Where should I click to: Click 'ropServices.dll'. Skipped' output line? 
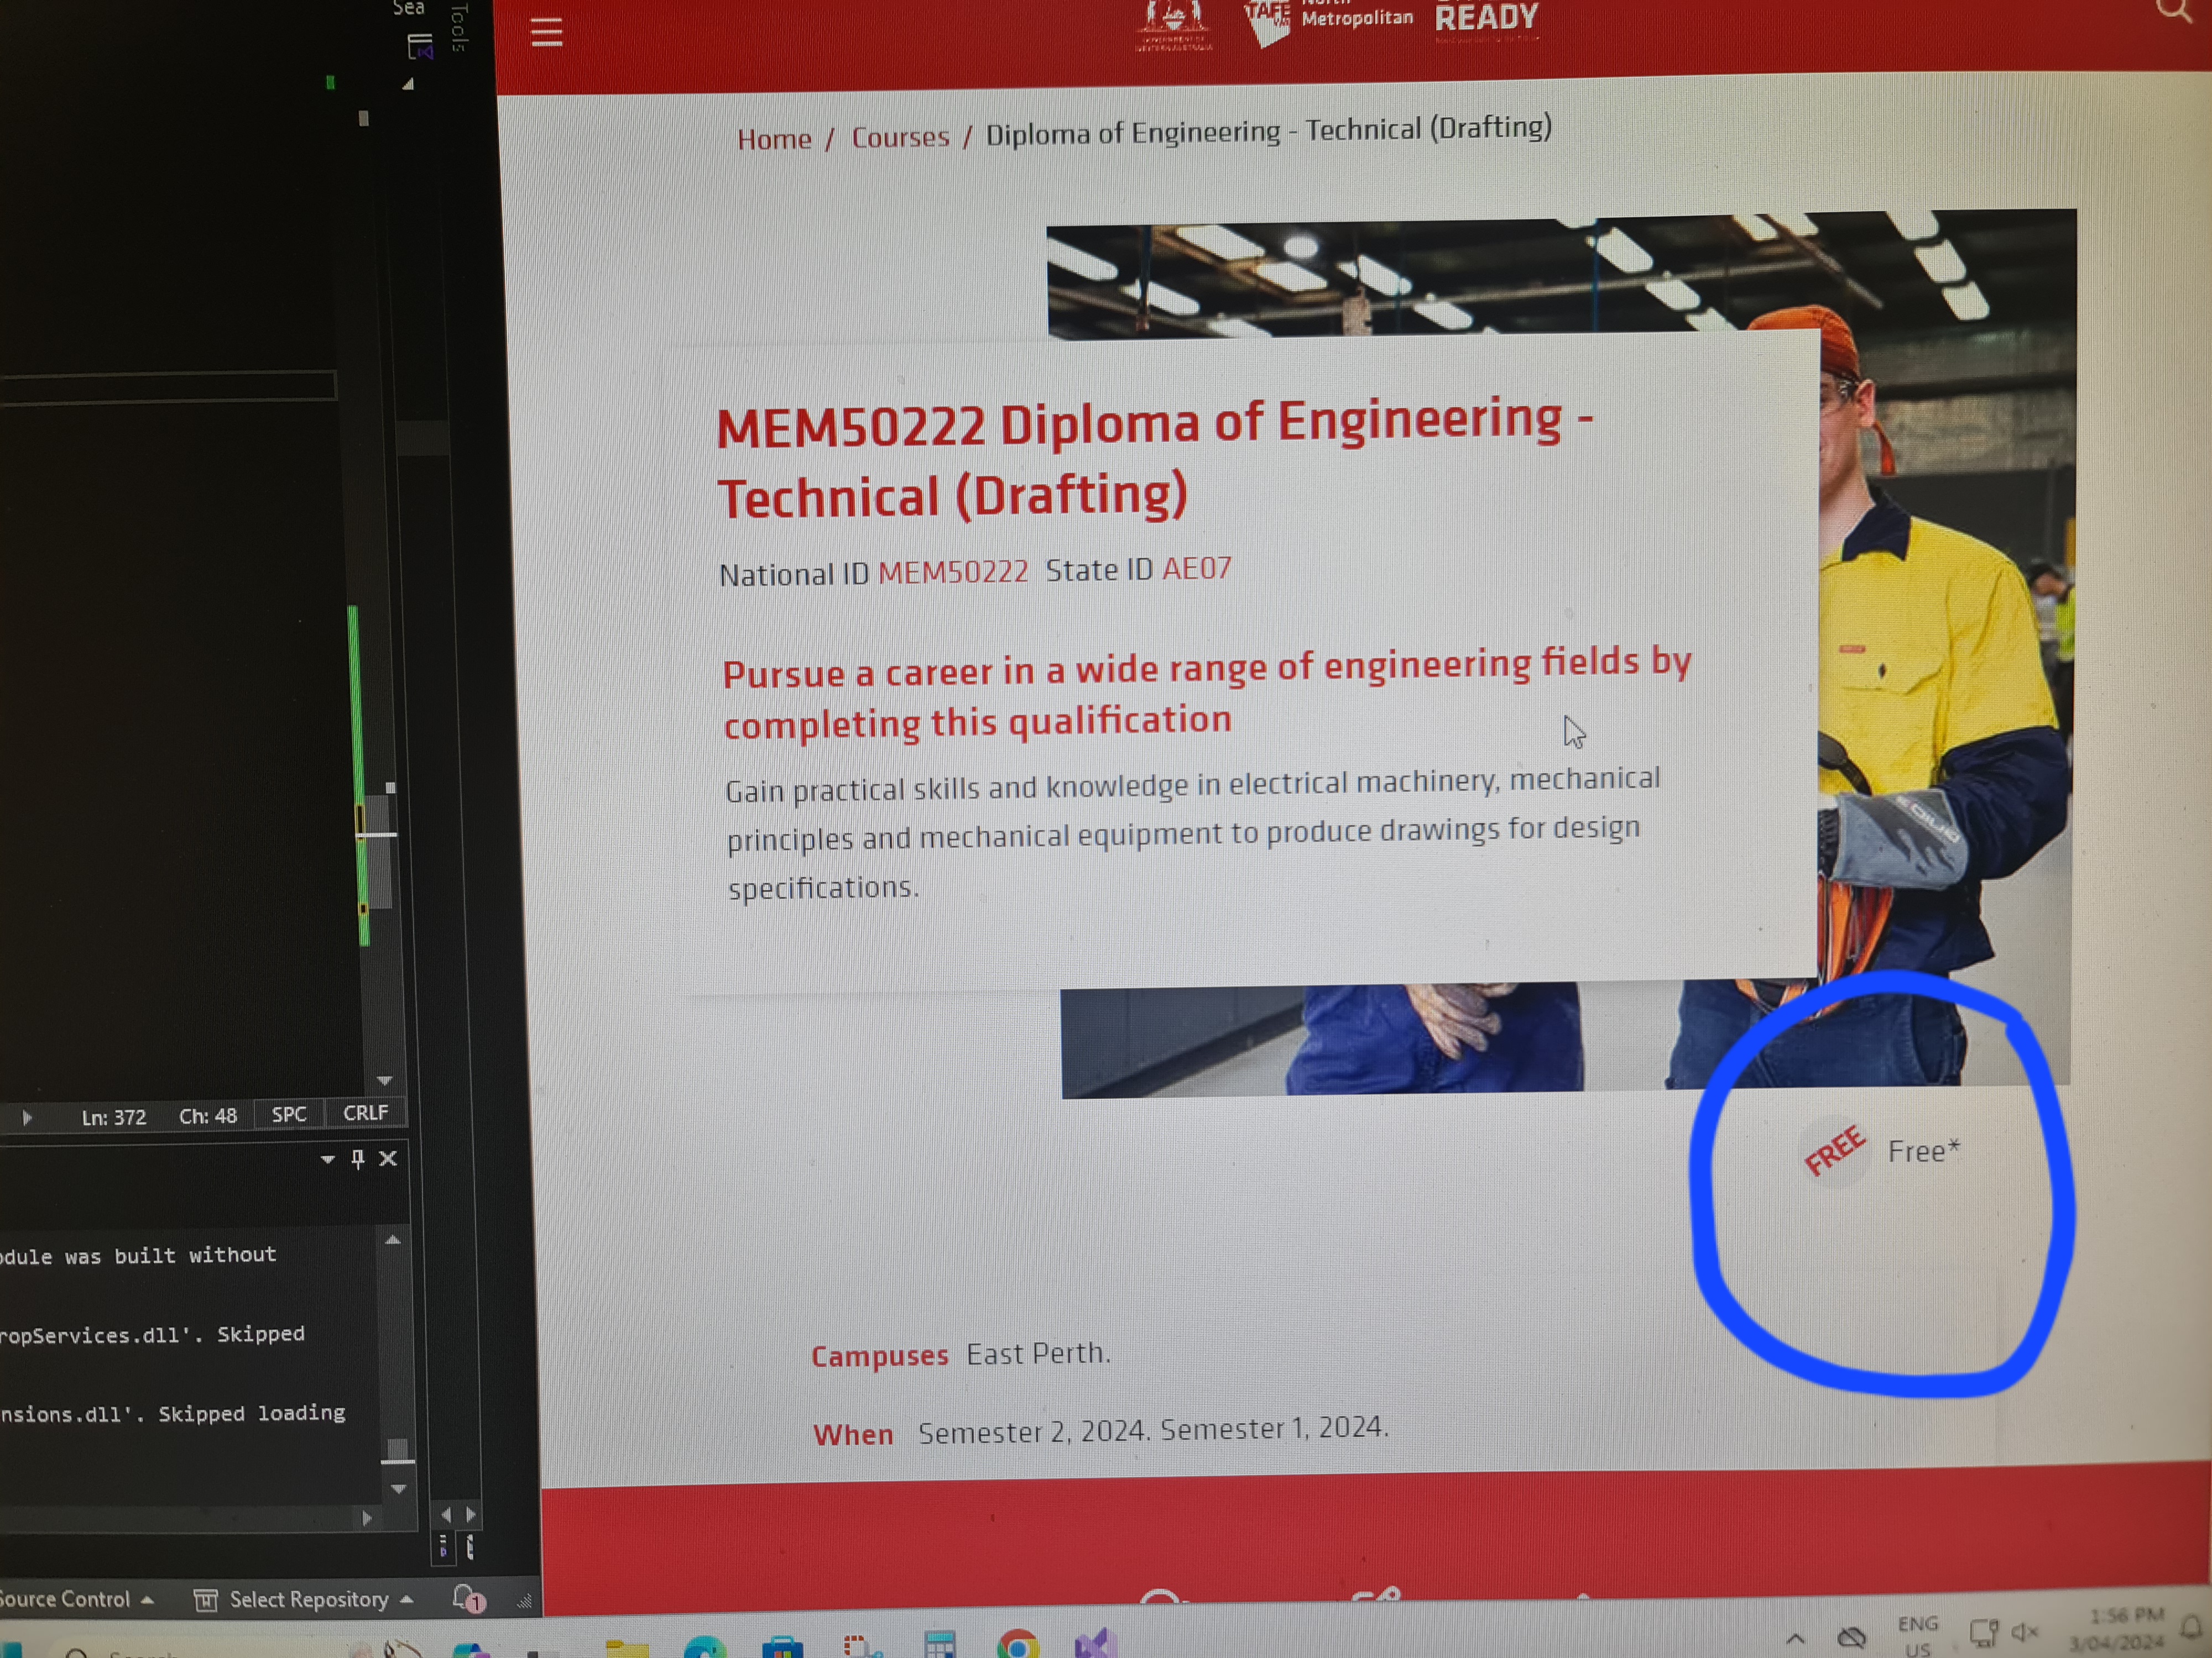pyautogui.click(x=152, y=1334)
